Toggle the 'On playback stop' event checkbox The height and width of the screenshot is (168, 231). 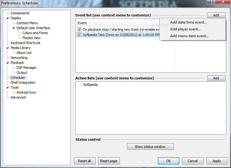(x=79, y=29)
